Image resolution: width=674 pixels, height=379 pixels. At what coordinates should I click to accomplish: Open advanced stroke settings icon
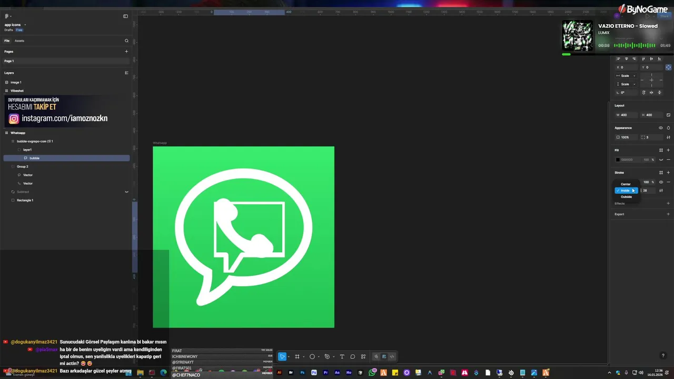pyautogui.click(x=661, y=191)
